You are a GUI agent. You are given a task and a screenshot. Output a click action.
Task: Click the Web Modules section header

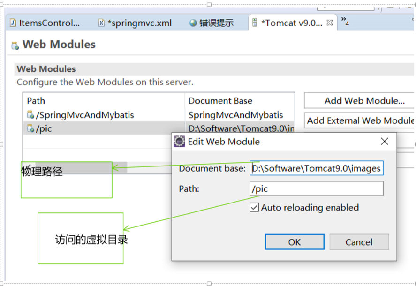pyautogui.click(x=214, y=69)
